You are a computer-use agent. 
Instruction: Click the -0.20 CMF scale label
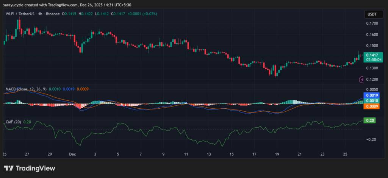point(371,139)
